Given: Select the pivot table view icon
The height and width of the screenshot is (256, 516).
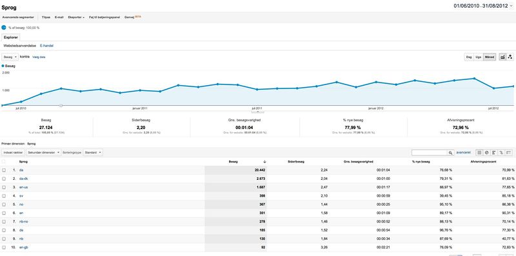Looking at the screenshot, I should click(x=509, y=153).
